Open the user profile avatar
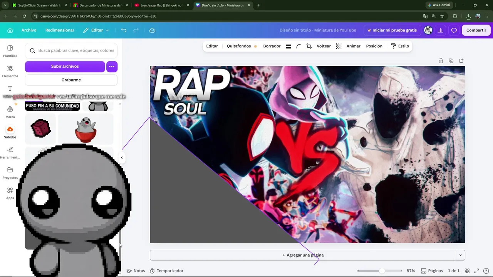The image size is (493, 277). point(428,30)
